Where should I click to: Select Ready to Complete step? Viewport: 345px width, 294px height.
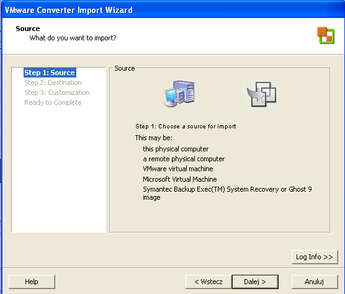coord(53,102)
